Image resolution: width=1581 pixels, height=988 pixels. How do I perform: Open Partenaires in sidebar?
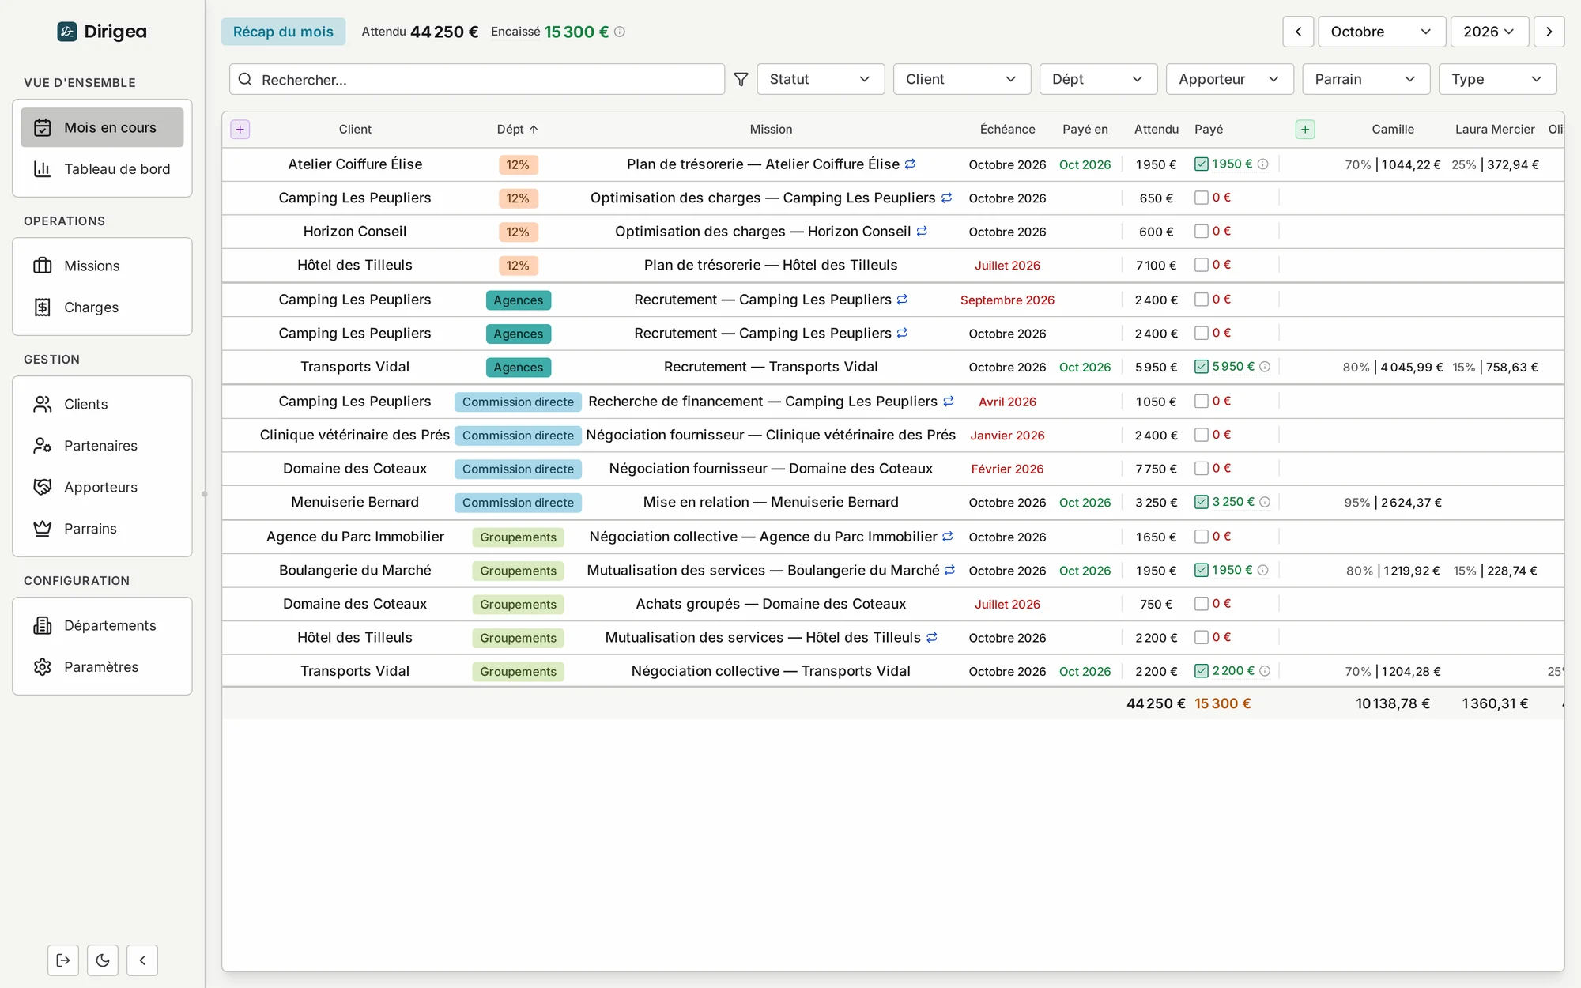(x=102, y=446)
